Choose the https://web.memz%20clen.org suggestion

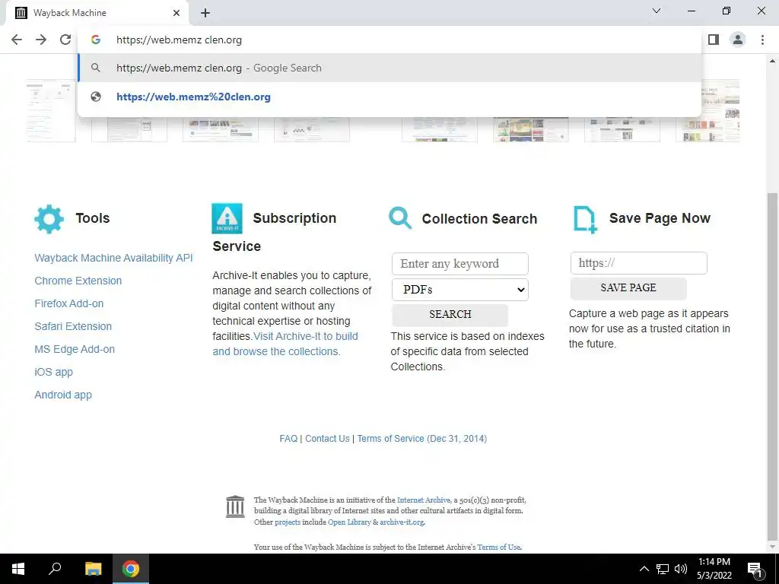tap(389, 97)
